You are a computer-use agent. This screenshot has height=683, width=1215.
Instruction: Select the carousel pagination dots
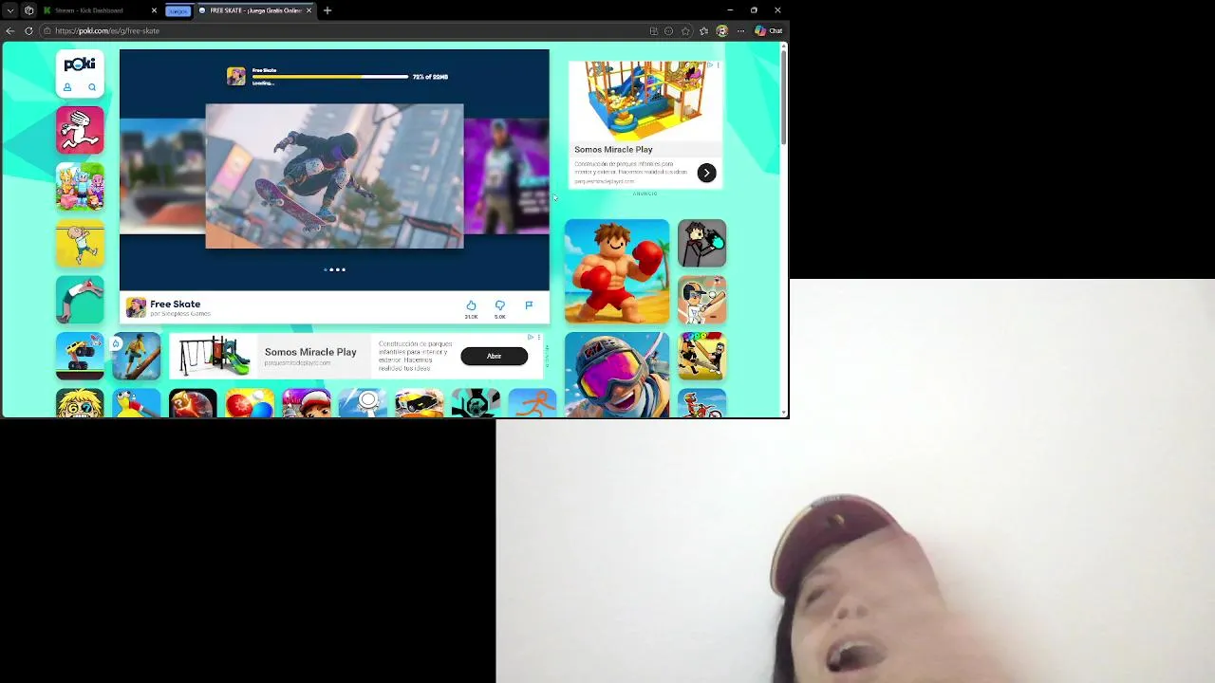pos(334,269)
